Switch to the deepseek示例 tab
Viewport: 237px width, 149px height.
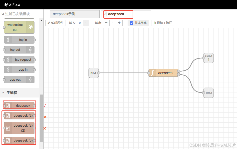[75, 14]
